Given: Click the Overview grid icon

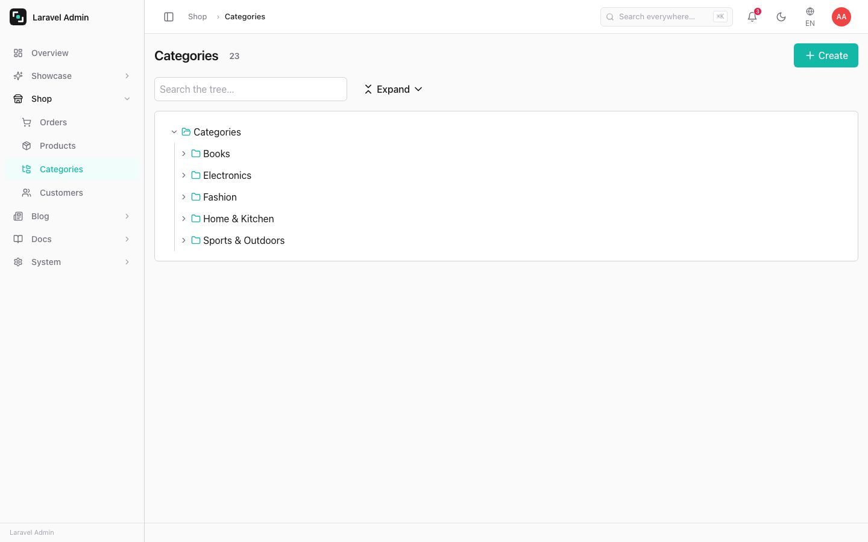Looking at the screenshot, I should pos(18,53).
